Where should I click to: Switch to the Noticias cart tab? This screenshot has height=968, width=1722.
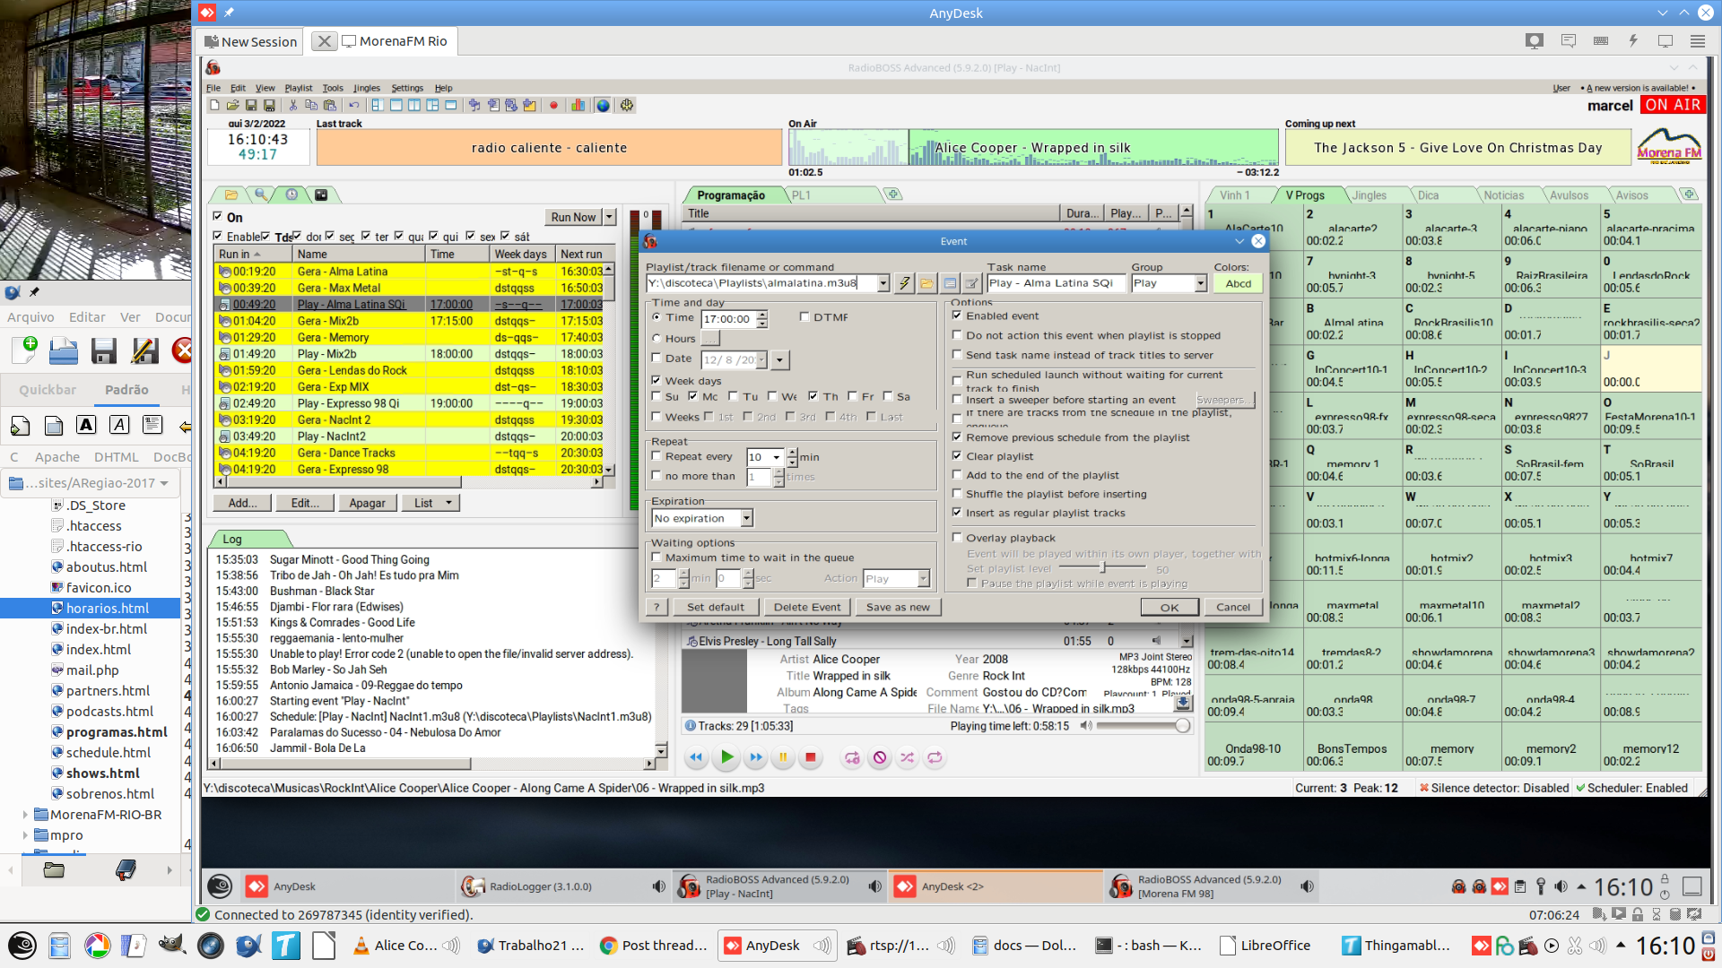(x=1503, y=195)
